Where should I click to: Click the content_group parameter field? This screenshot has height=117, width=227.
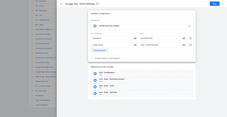point(112,45)
